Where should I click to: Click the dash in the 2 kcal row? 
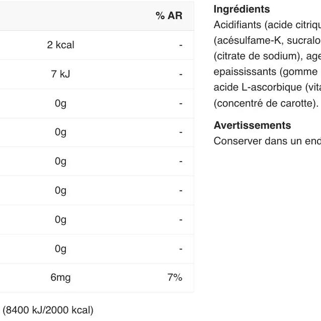pyautogui.click(x=180, y=45)
